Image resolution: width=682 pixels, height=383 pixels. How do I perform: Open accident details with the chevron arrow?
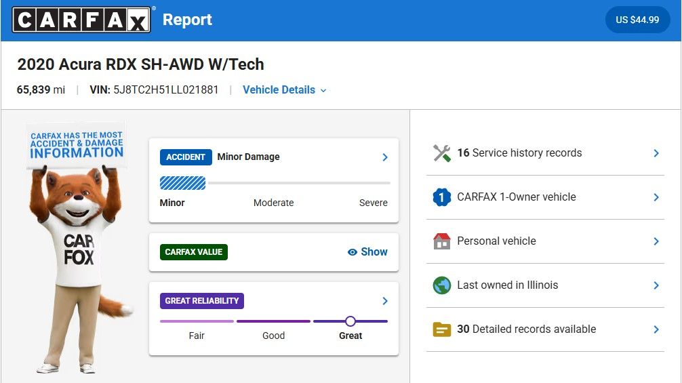(x=385, y=157)
